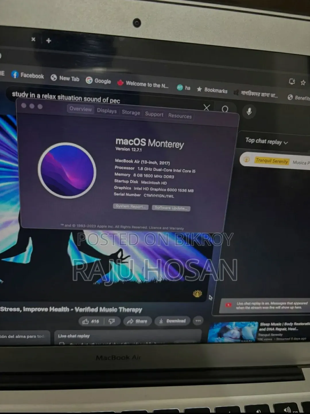Switch to the Overview tab
The width and height of the screenshot is (310, 414).
pos(81,109)
